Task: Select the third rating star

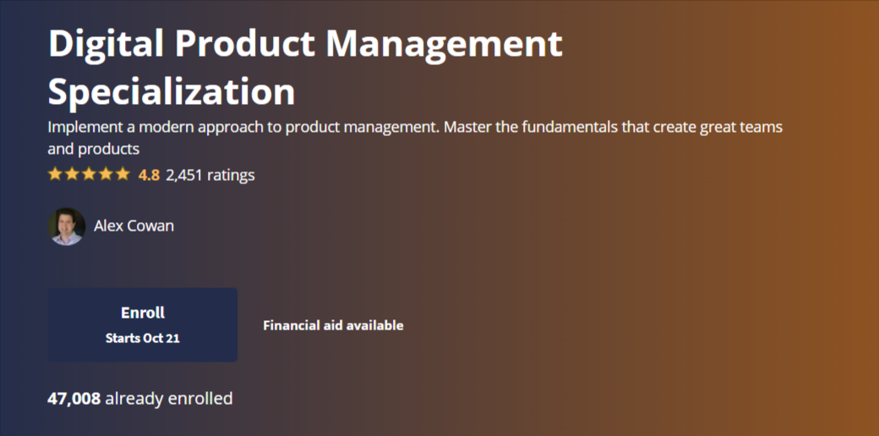Action: point(89,174)
